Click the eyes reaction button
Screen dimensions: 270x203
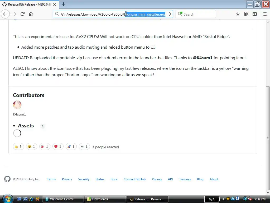pos(84,147)
